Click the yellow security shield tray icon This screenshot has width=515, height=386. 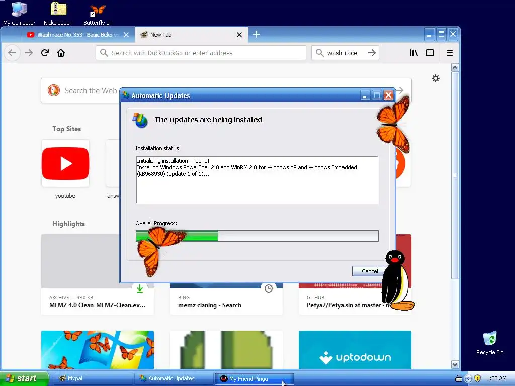[x=478, y=378]
